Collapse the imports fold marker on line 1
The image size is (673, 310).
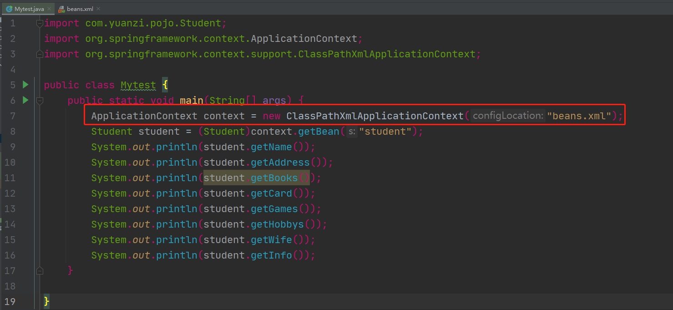tap(40, 23)
